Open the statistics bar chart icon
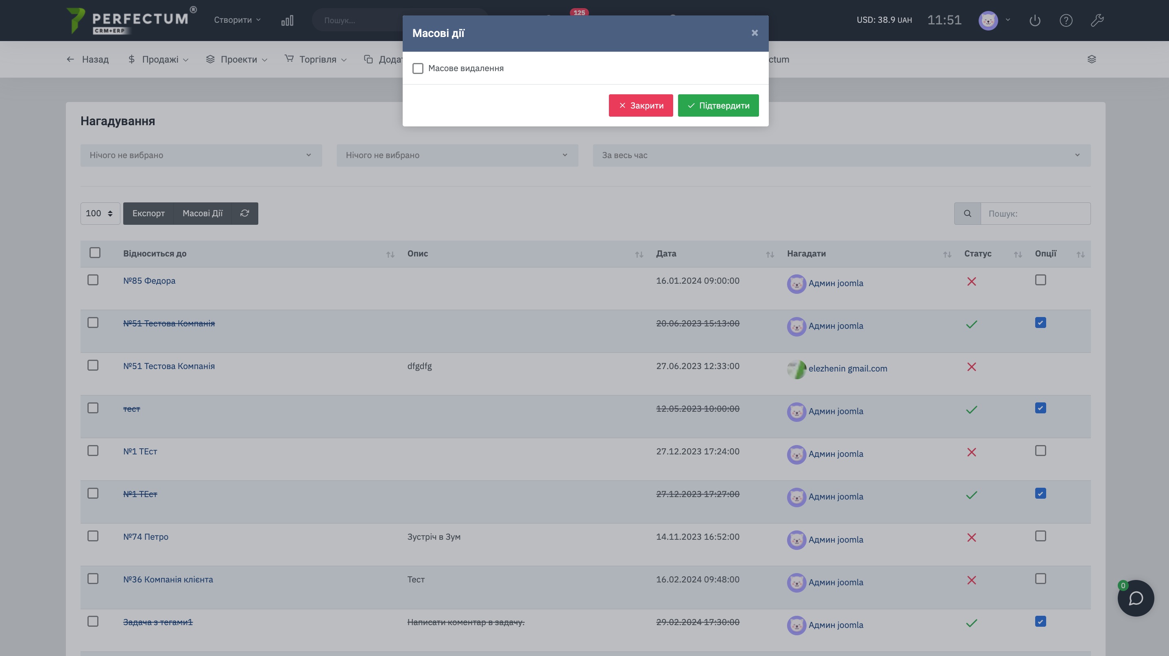The height and width of the screenshot is (656, 1169). (287, 20)
